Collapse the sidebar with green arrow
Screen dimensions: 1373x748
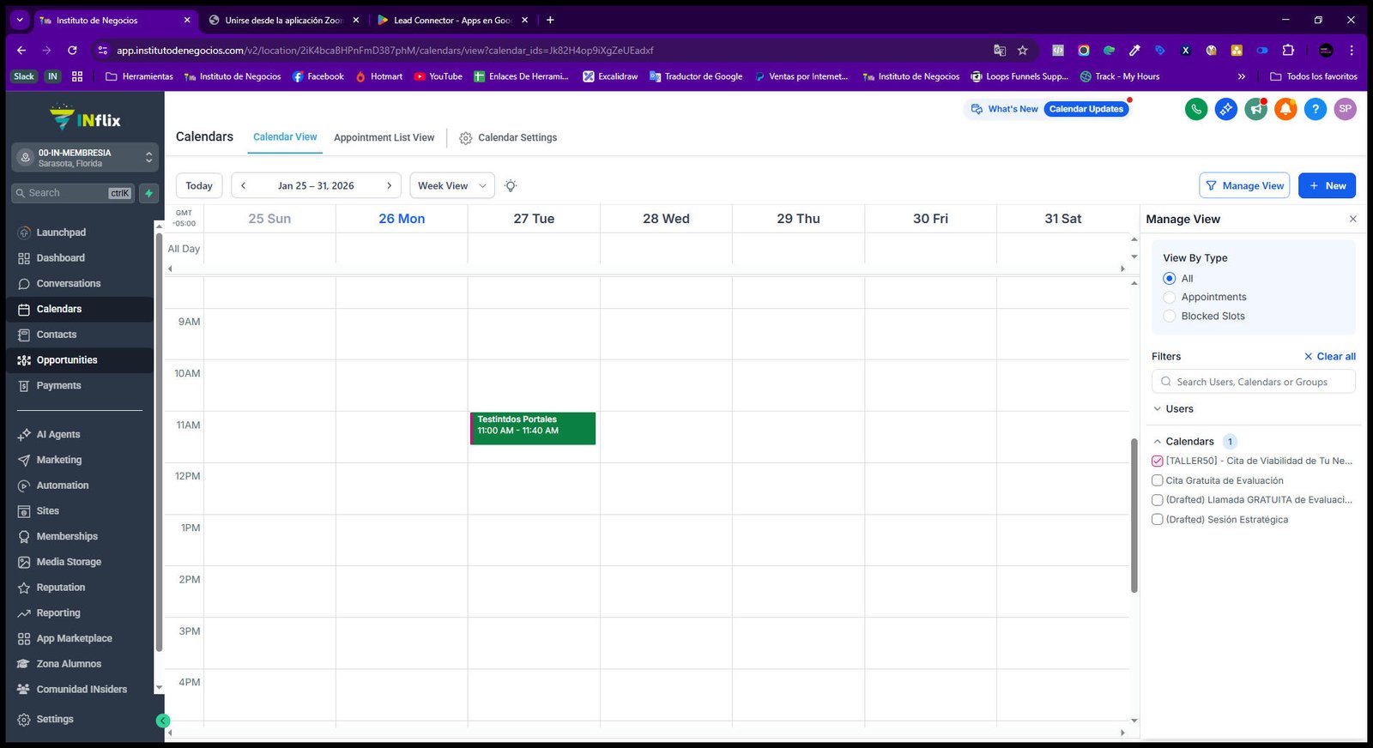pyautogui.click(x=163, y=721)
